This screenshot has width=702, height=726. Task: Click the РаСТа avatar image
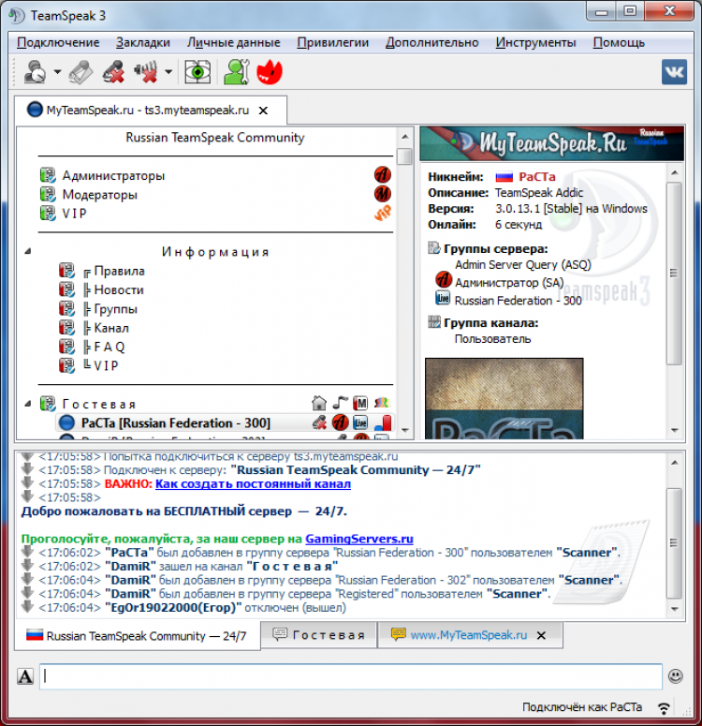(504, 398)
